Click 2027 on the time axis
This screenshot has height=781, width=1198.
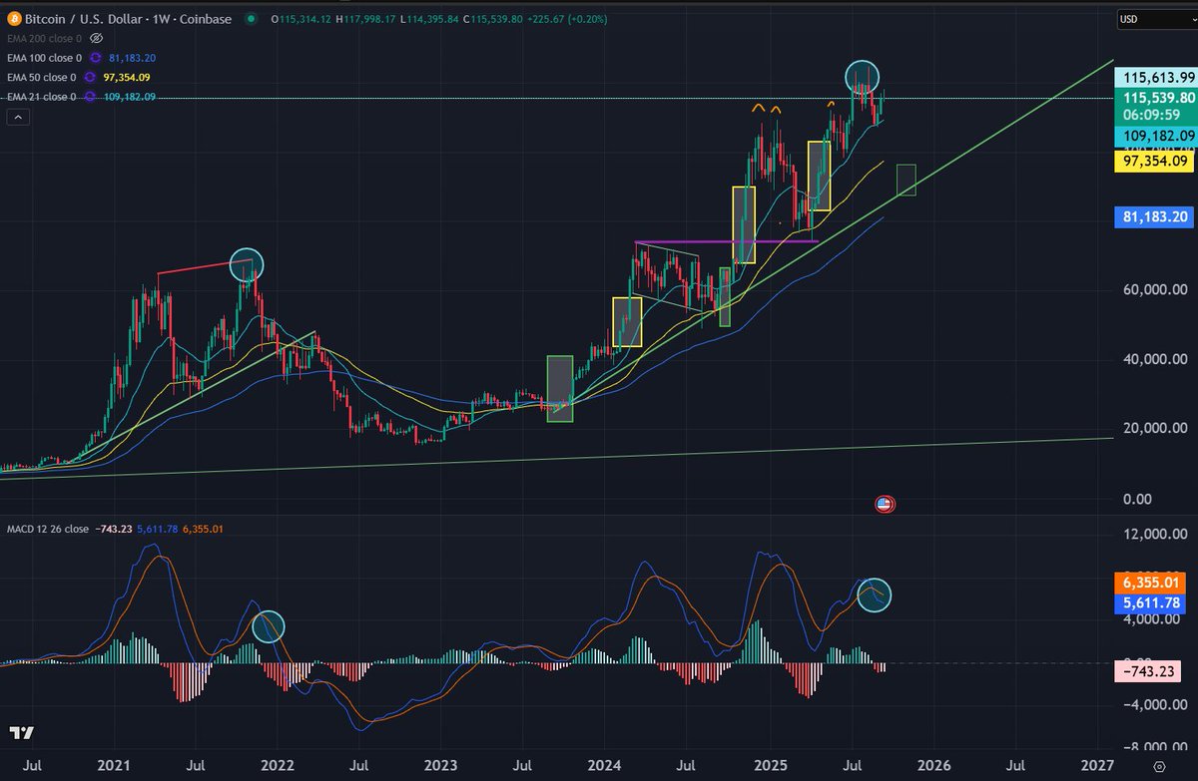1096,766
